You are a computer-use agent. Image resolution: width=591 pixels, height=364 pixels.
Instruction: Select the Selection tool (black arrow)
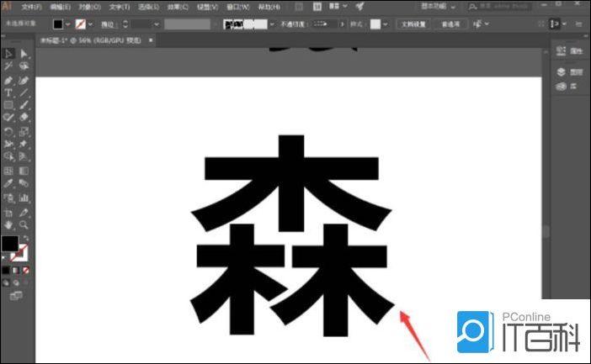(x=8, y=54)
